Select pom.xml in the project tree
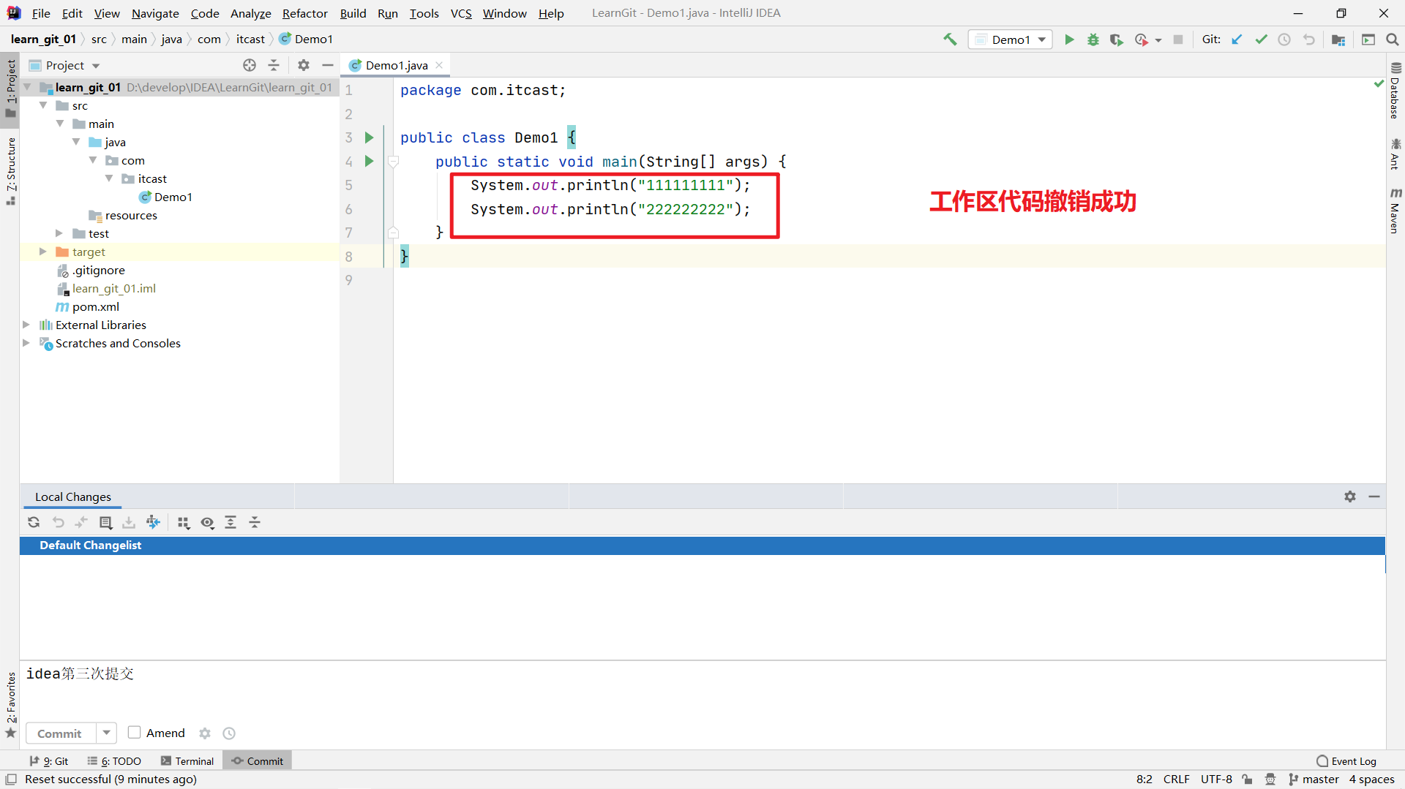 [x=95, y=306]
